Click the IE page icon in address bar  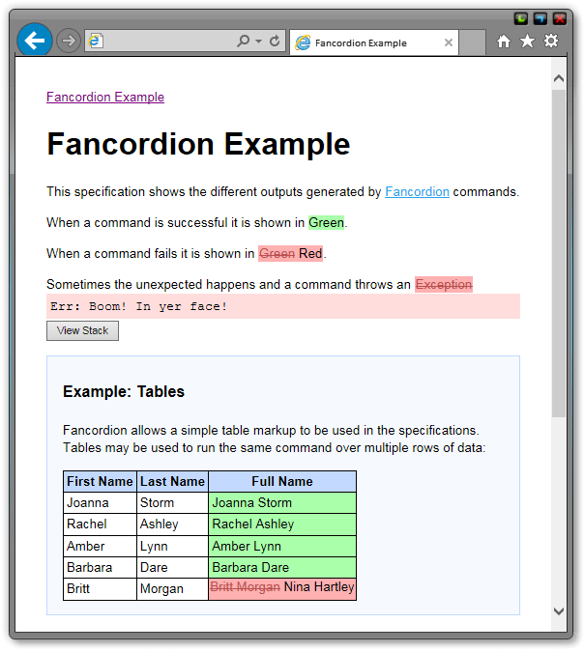point(96,41)
